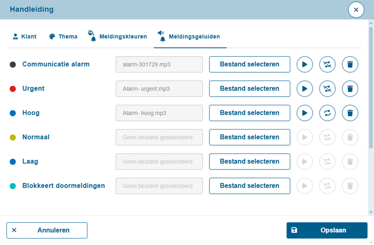This screenshot has height=245, width=374.
Task: Select file for Blokkeert doormeldingen
Action: [250, 186]
